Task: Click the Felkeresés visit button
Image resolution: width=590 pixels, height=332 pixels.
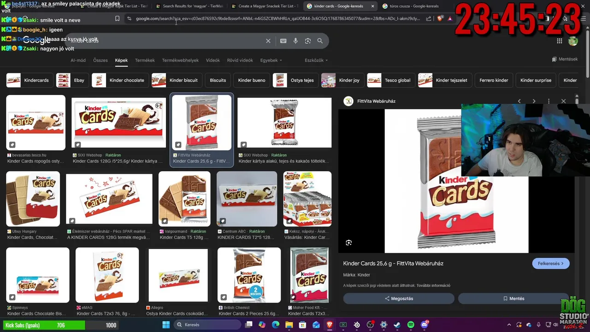Action: (x=551, y=263)
